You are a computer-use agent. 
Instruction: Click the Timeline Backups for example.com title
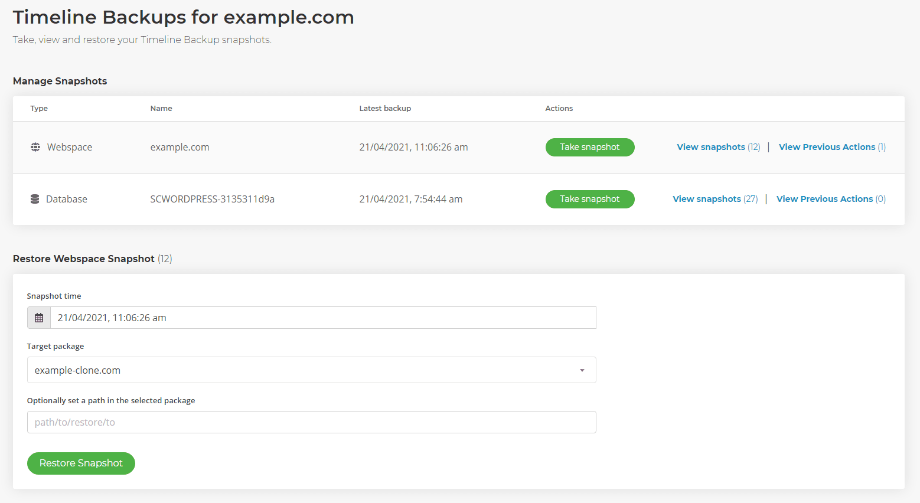(184, 17)
